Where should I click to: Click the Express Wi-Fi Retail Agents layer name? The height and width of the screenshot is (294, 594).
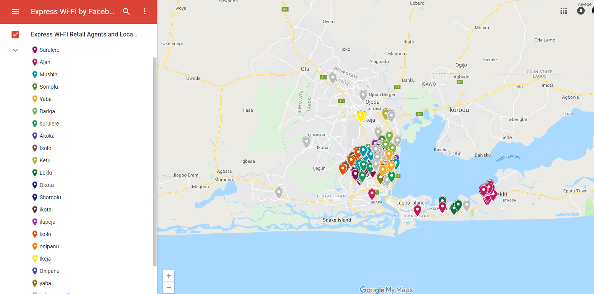point(84,35)
